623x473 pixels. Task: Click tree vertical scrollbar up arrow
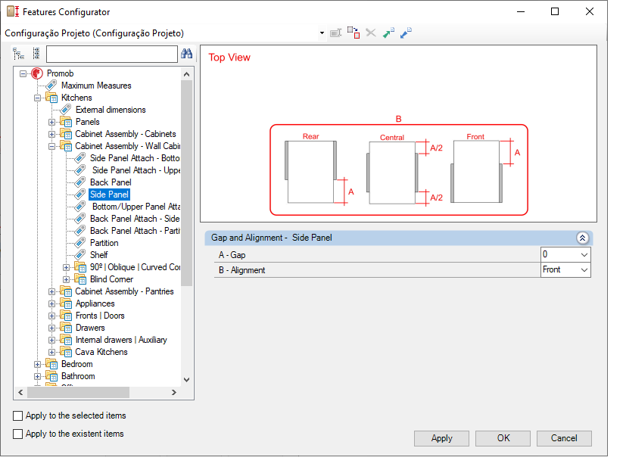click(187, 74)
